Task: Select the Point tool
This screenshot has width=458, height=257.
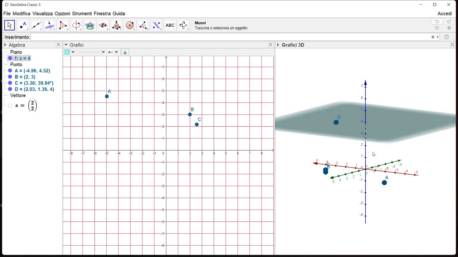Action: click(x=23, y=25)
